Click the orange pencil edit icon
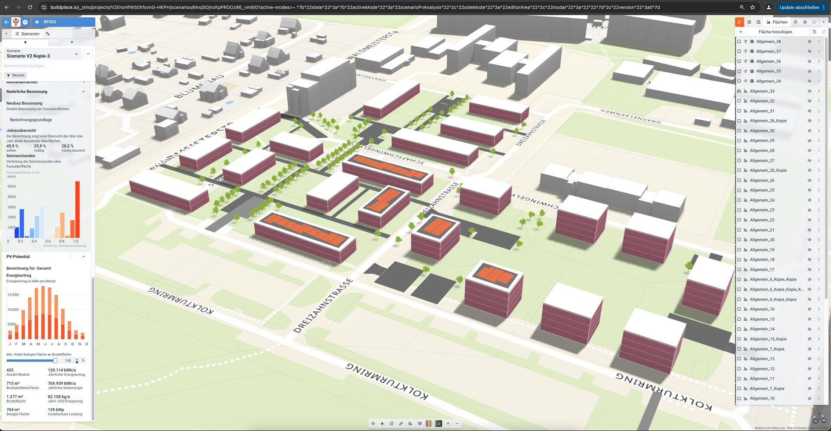The height and width of the screenshot is (431, 831). (x=739, y=22)
